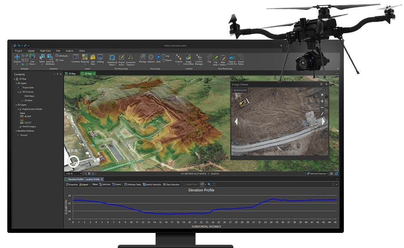Switch to the 2D Map tab

(x=71, y=74)
